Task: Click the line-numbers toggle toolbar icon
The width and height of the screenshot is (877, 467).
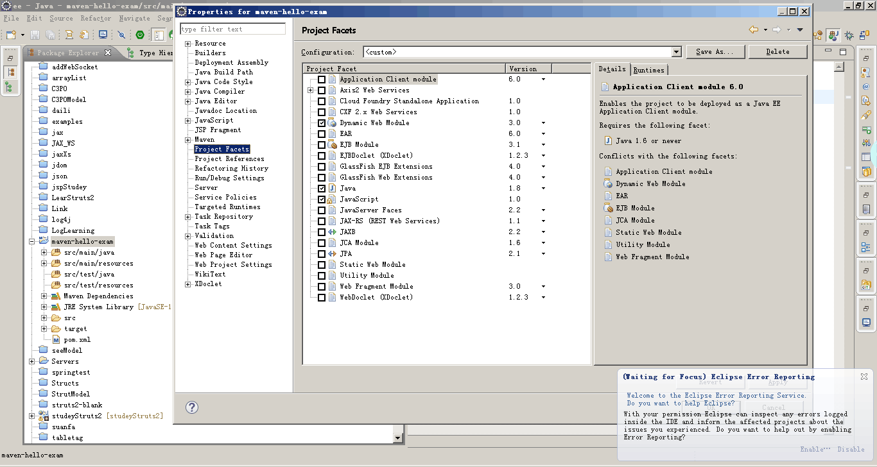Action: point(159,35)
